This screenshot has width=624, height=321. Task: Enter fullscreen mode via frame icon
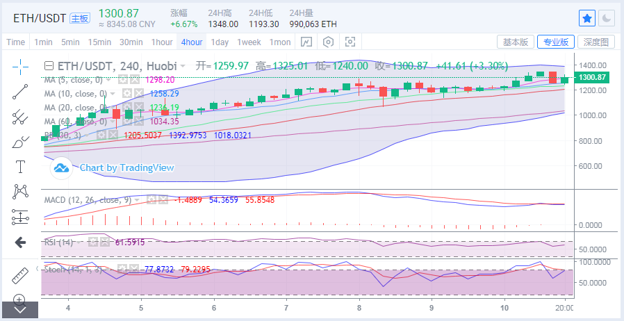point(350,42)
